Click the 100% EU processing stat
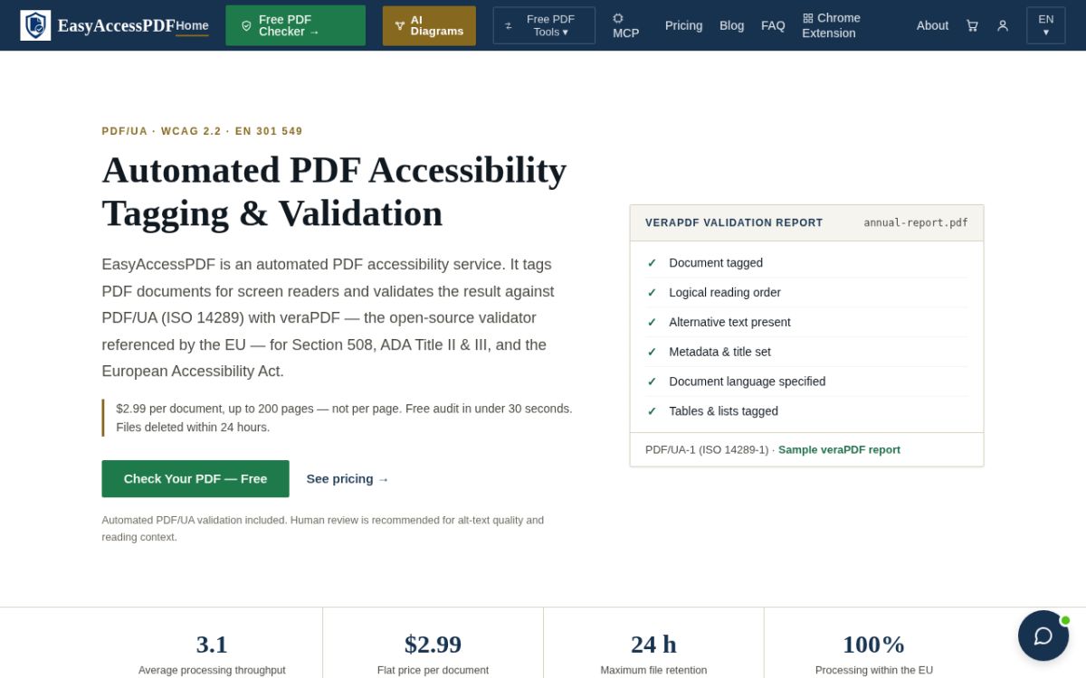The width and height of the screenshot is (1086, 678). pyautogui.click(x=874, y=644)
